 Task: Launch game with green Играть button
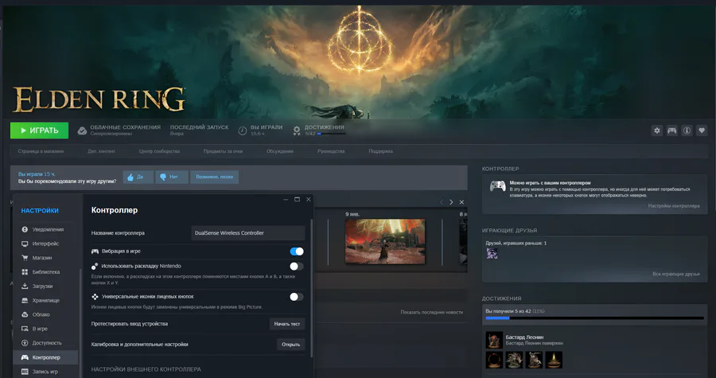[x=39, y=131]
